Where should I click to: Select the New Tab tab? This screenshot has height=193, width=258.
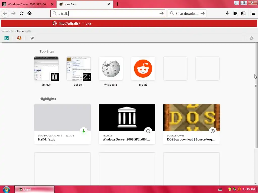click(85, 4)
